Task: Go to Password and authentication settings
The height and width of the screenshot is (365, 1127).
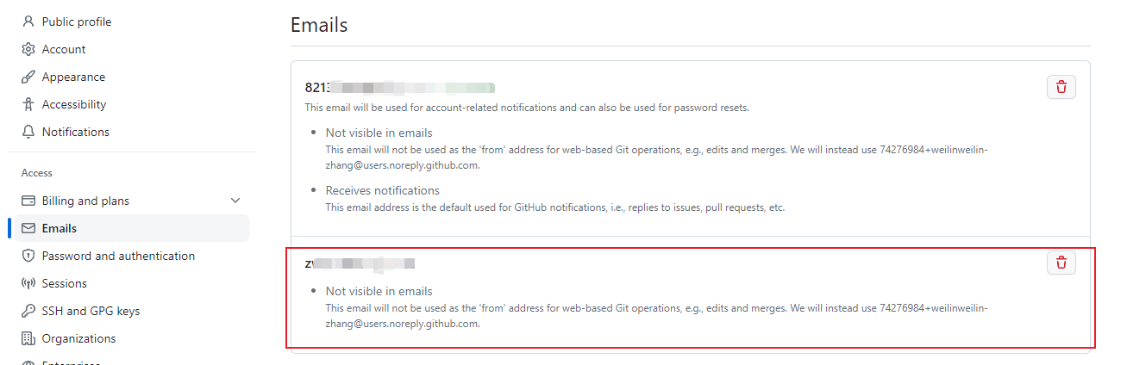Action: click(132, 256)
